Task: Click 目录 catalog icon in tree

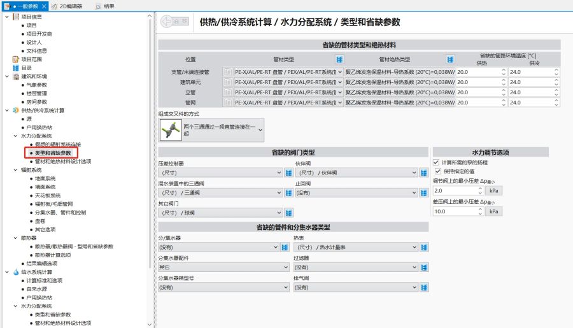Action: [x=16, y=68]
